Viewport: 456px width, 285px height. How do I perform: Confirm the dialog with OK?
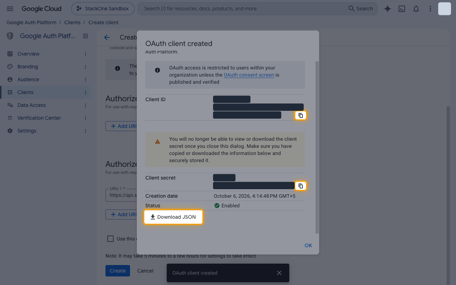coord(308,245)
